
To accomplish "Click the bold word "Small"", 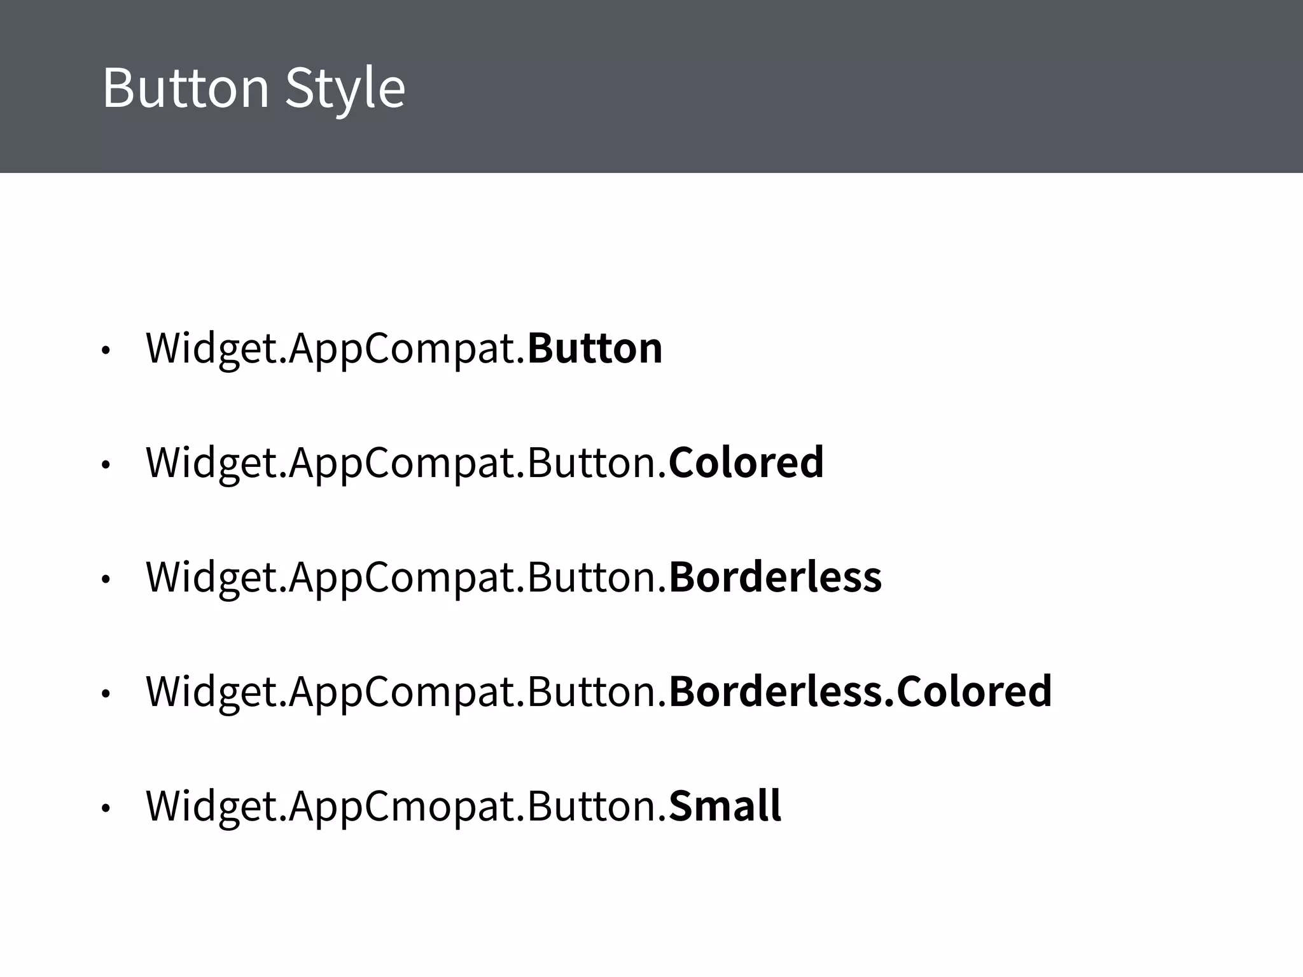I will click(725, 805).
